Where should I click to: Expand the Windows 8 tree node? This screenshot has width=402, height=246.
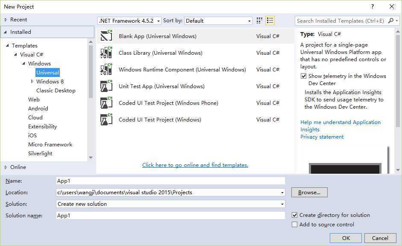(x=32, y=81)
